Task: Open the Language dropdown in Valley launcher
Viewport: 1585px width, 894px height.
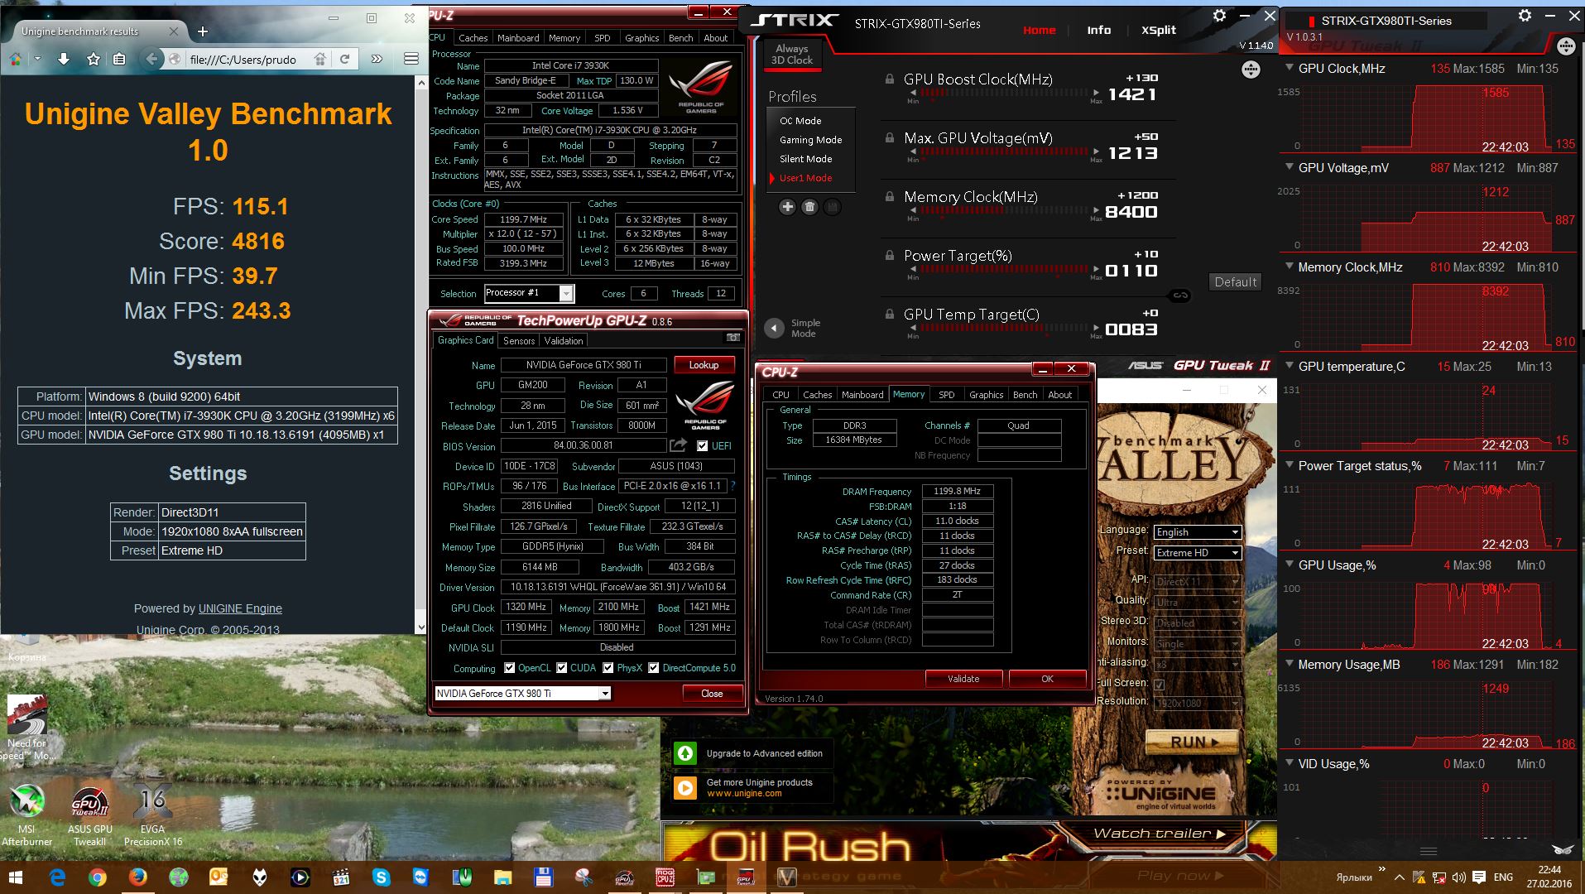Action: click(1197, 531)
